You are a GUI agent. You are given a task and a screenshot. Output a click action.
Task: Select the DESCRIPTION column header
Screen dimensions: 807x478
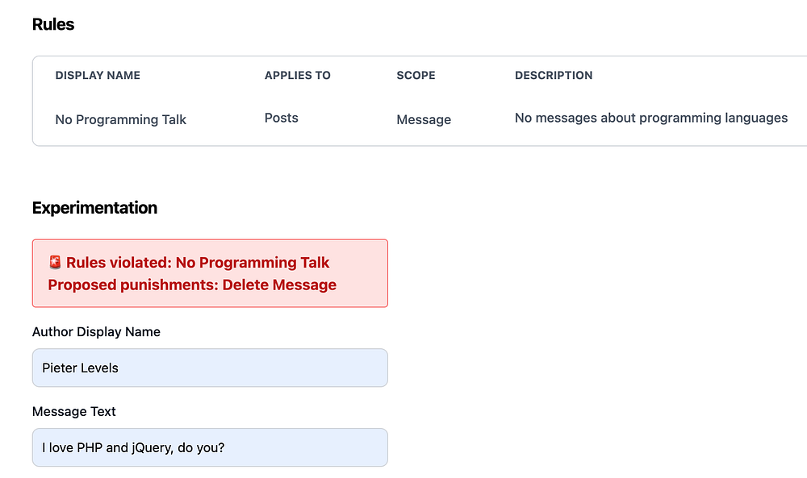coord(554,75)
